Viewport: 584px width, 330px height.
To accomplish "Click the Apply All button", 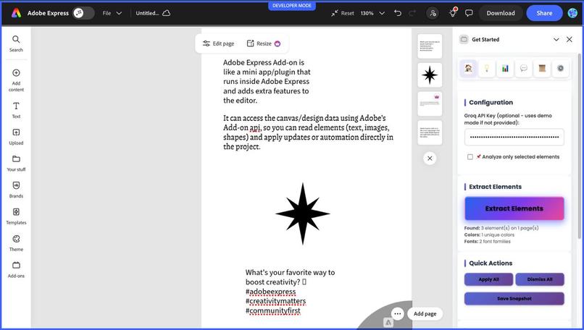I will pyautogui.click(x=488, y=279).
